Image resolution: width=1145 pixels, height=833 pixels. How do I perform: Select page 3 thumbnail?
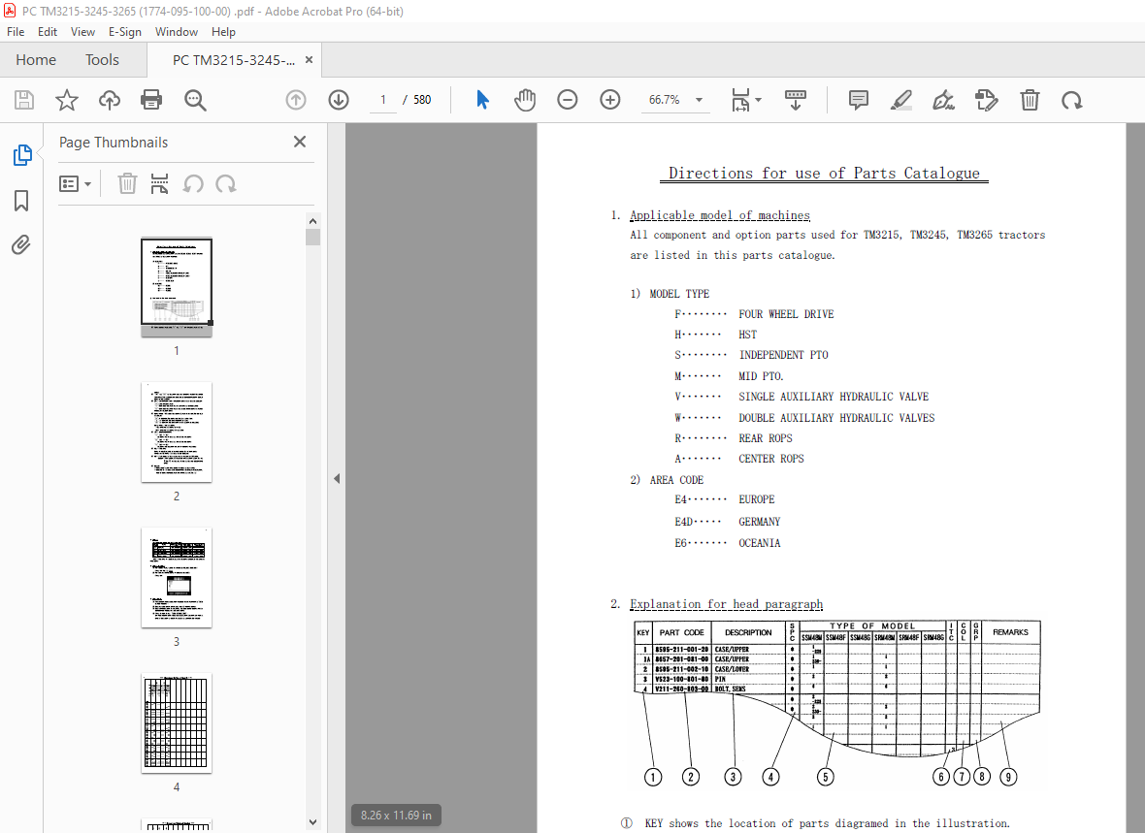[177, 578]
